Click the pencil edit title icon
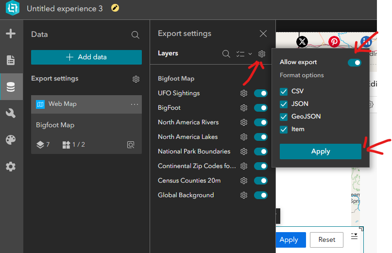The height and width of the screenshot is (253, 392). tap(115, 8)
